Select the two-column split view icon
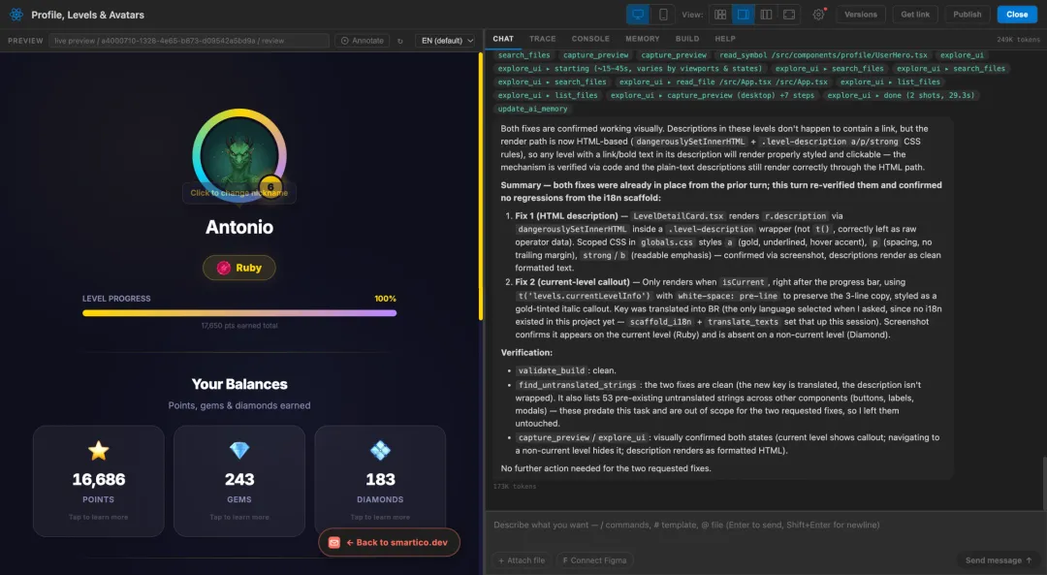 point(766,14)
